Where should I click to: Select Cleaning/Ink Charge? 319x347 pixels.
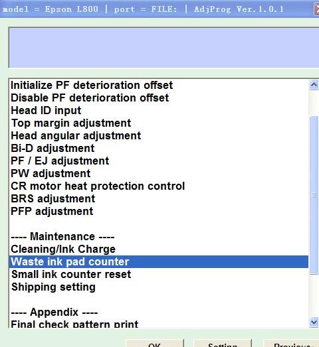coord(159,249)
